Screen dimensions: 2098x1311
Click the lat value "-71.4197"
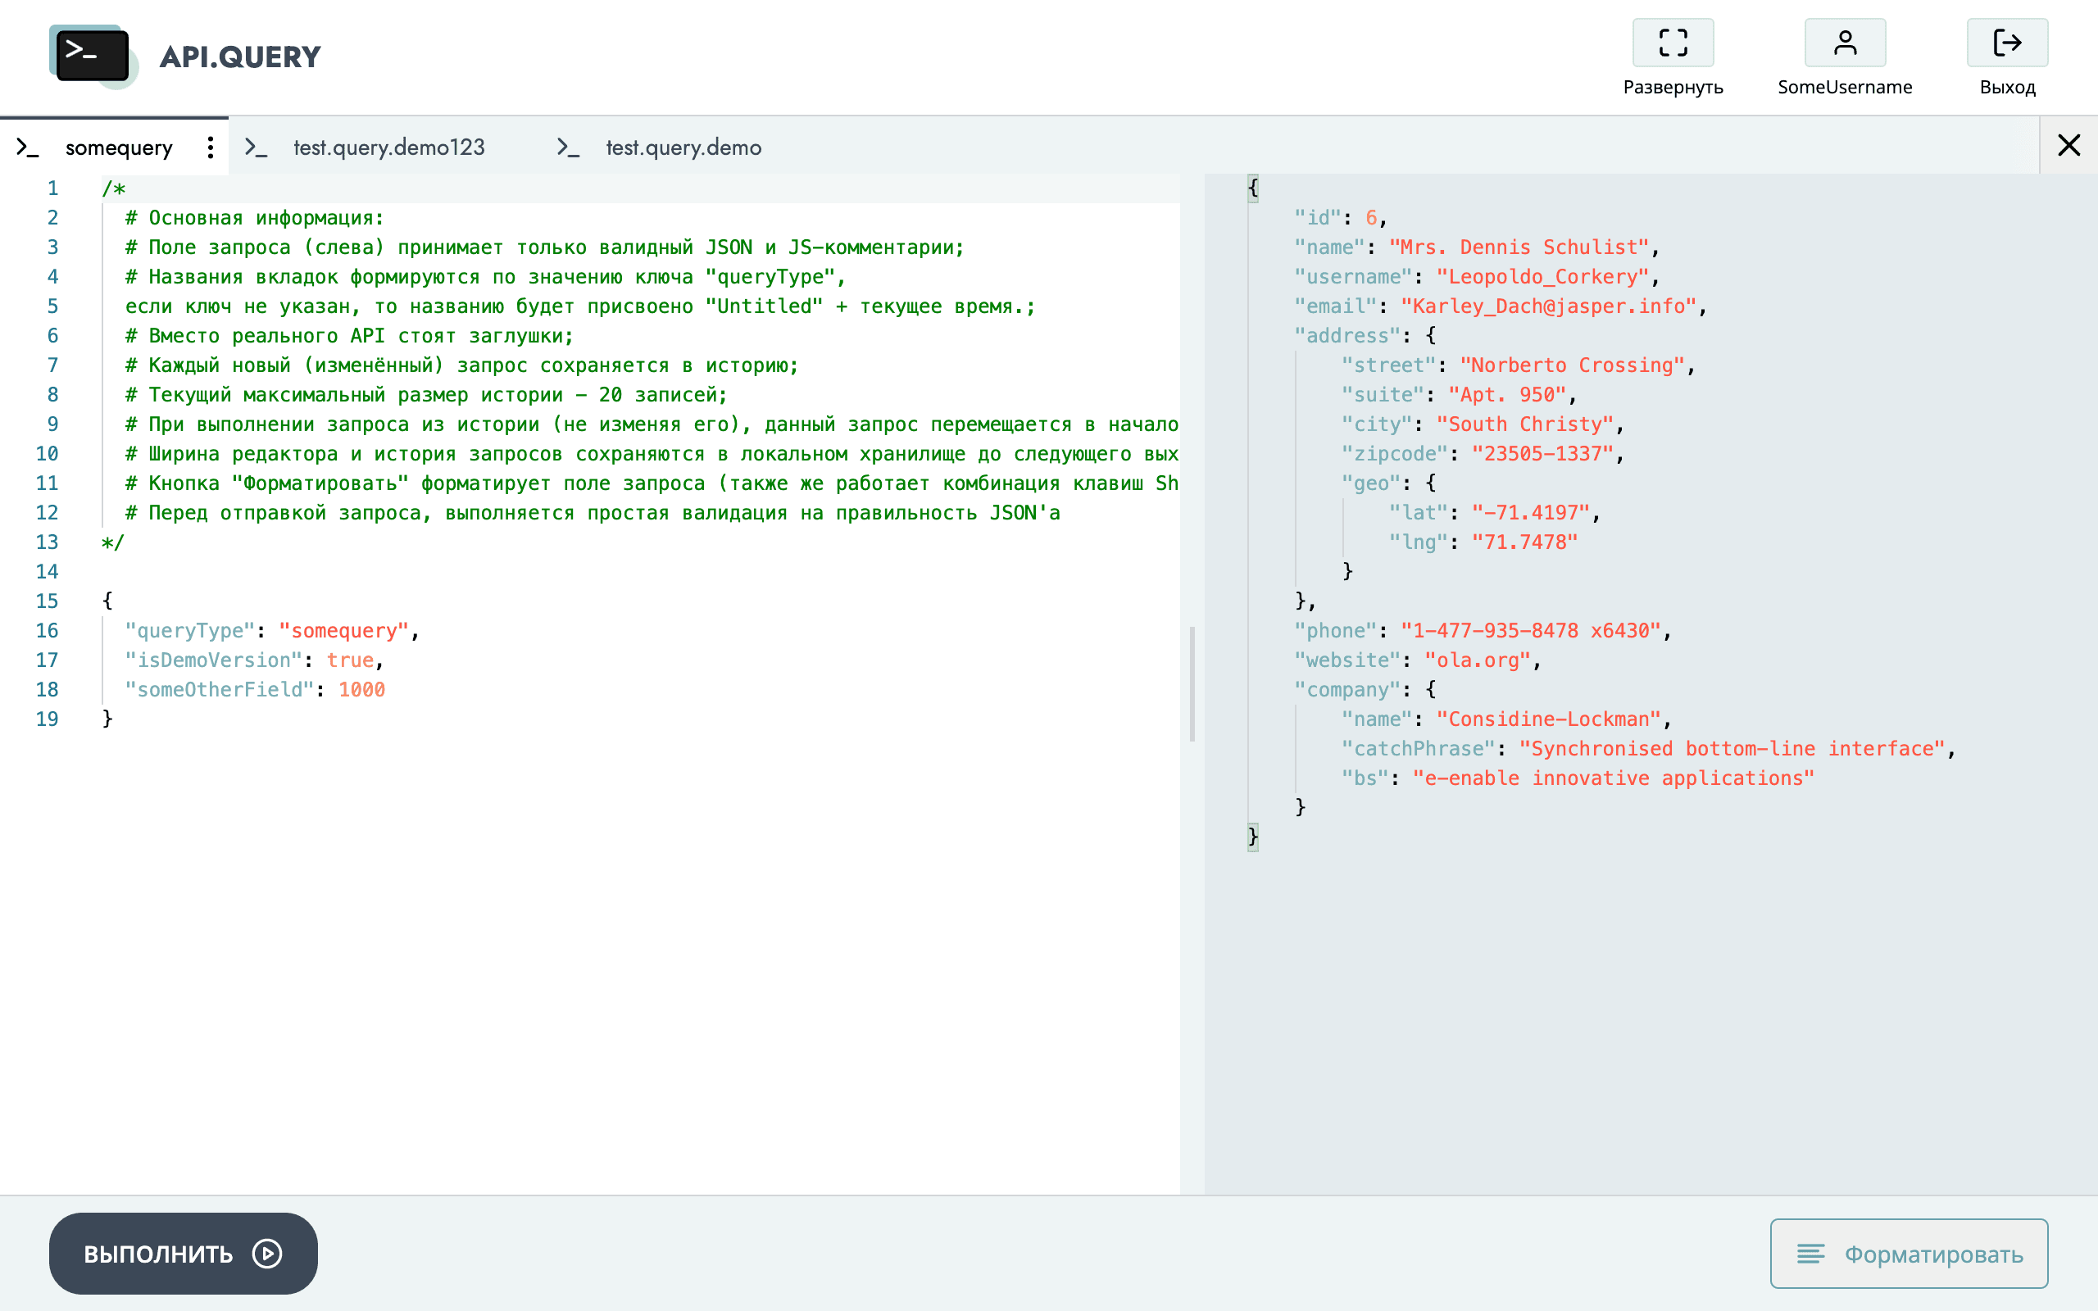pyautogui.click(x=1530, y=512)
